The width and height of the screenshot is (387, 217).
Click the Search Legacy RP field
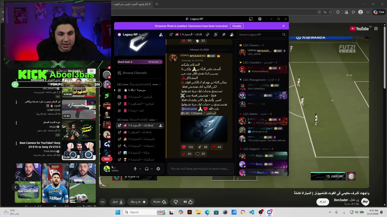coord(262,35)
